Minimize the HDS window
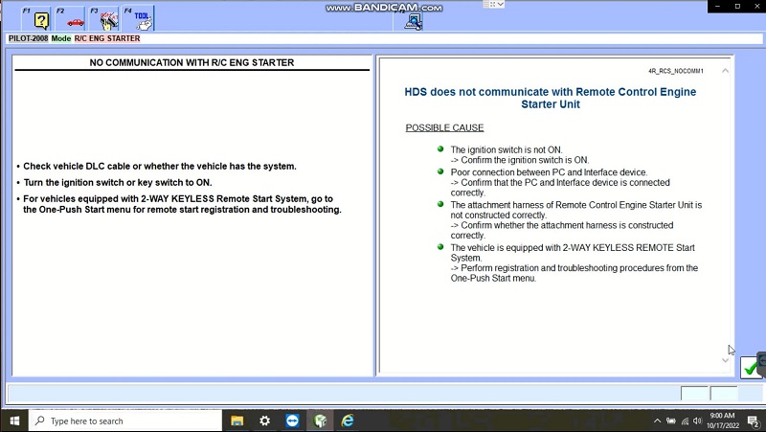The width and height of the screenshot is (766, 432). [x=717, y=6]
